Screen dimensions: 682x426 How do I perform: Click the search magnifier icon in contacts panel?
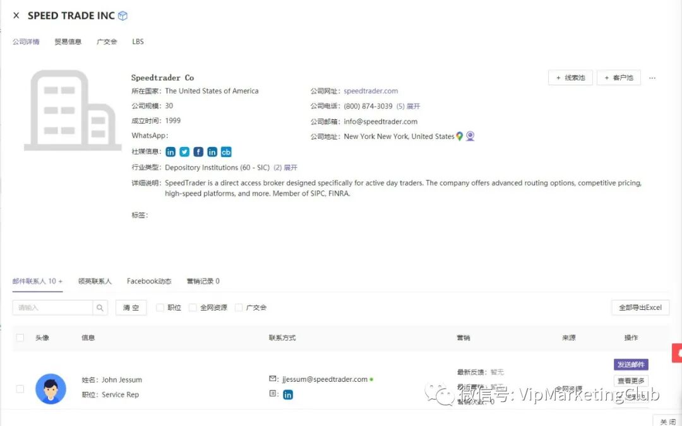pyautogui.click(x=99, y=307)
